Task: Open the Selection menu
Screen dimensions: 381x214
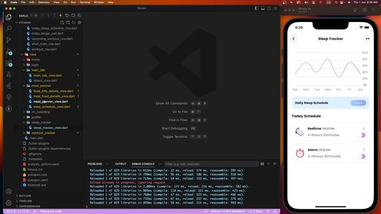Action: pos(44,2)
